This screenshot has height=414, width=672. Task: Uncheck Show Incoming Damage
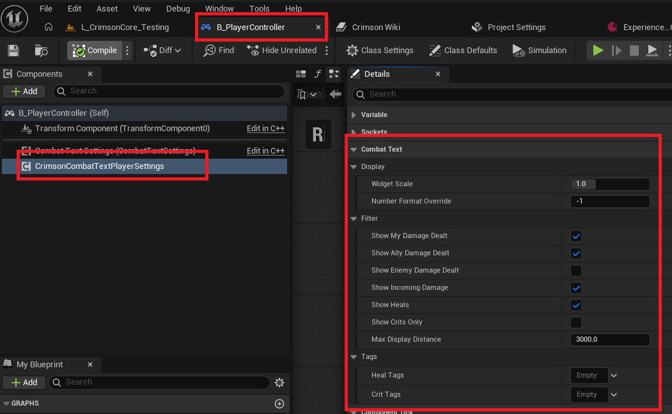click(576, 288)
